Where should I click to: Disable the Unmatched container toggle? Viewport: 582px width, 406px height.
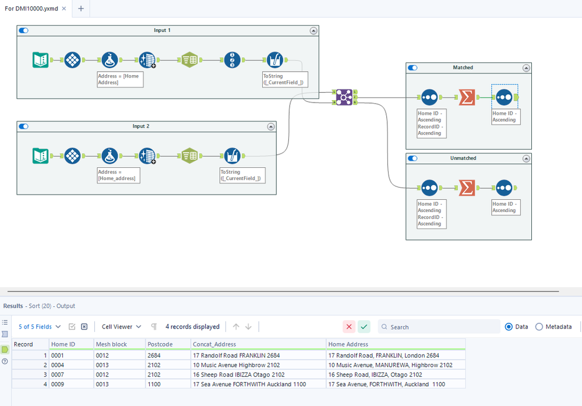pyautogui.click(x=412, y=158)
